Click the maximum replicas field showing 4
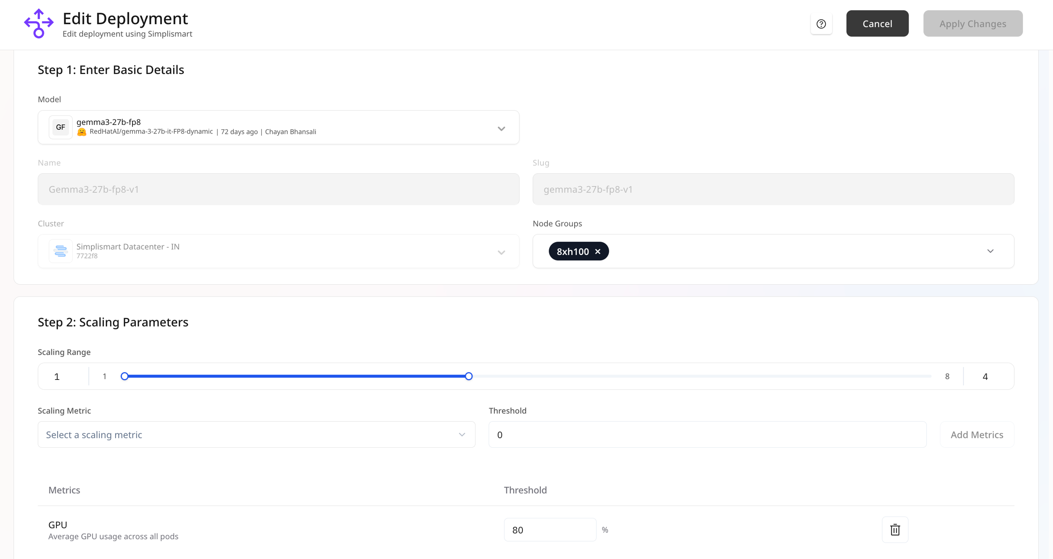1053x559 pixels. [x=985, y=376]
